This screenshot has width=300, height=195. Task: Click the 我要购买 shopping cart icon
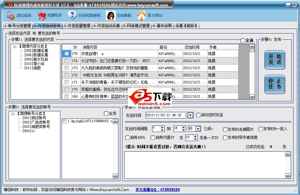click(41, 16)
